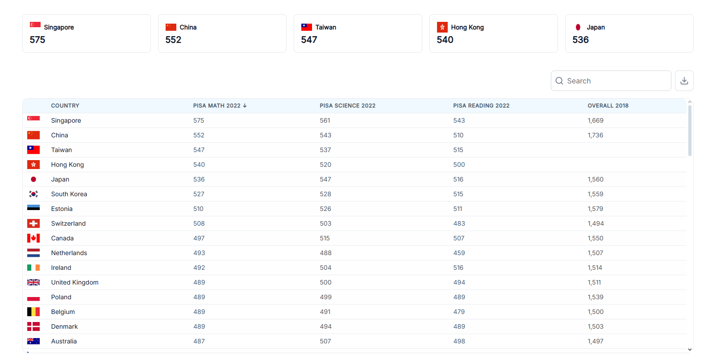Click Denmark flag icon

(33, 326)
